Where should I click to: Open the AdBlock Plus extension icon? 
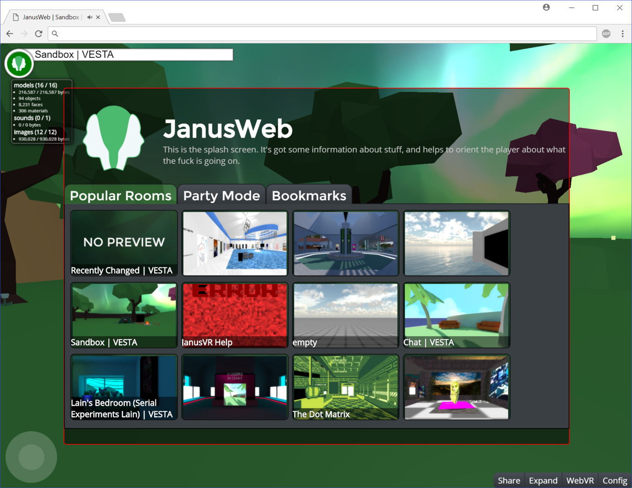coord(606,33)
